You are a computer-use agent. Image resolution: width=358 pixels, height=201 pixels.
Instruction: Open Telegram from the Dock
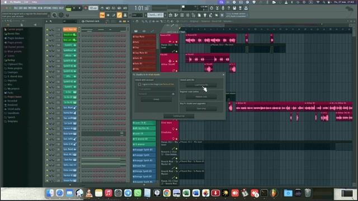[x=128, y=193]
